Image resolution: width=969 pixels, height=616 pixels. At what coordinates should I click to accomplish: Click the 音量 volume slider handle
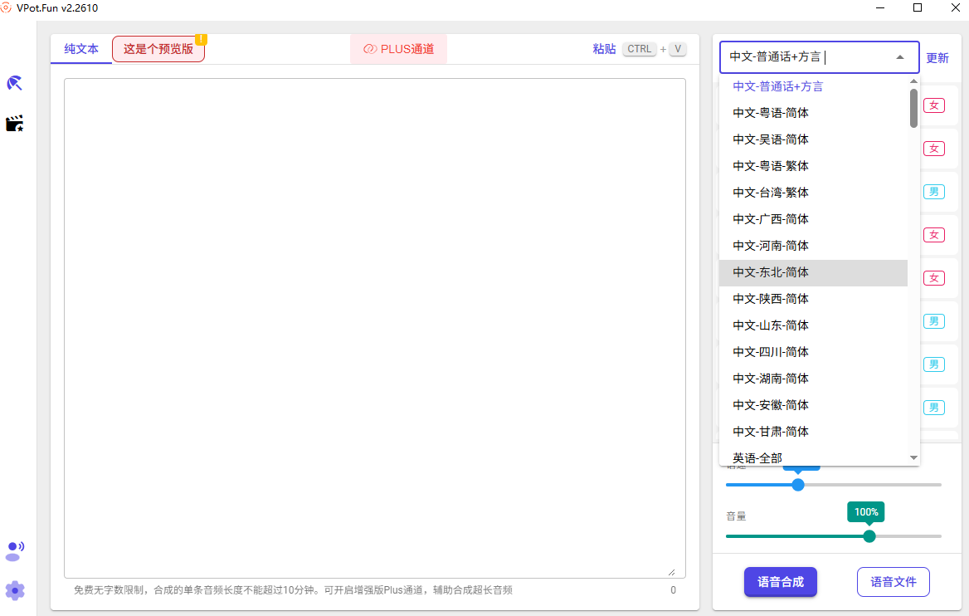tap(869, 536)
